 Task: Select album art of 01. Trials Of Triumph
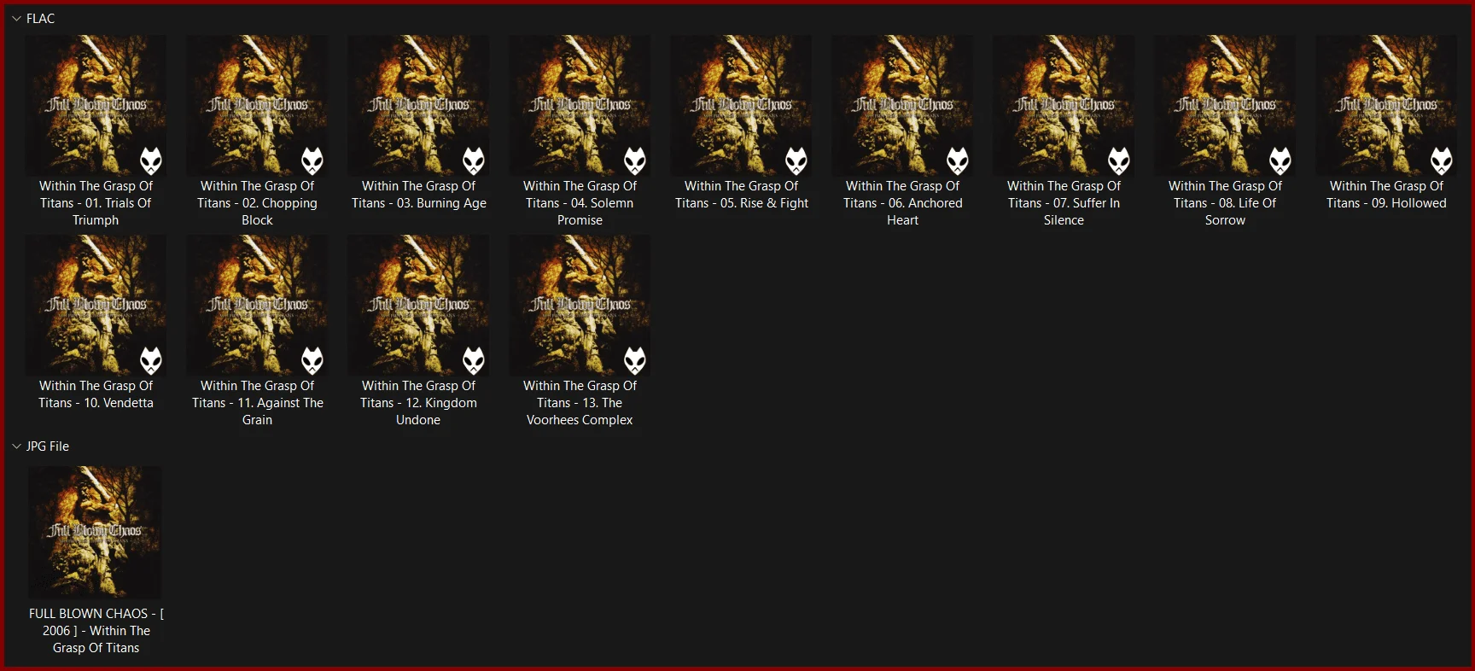[x=96, y=105]
